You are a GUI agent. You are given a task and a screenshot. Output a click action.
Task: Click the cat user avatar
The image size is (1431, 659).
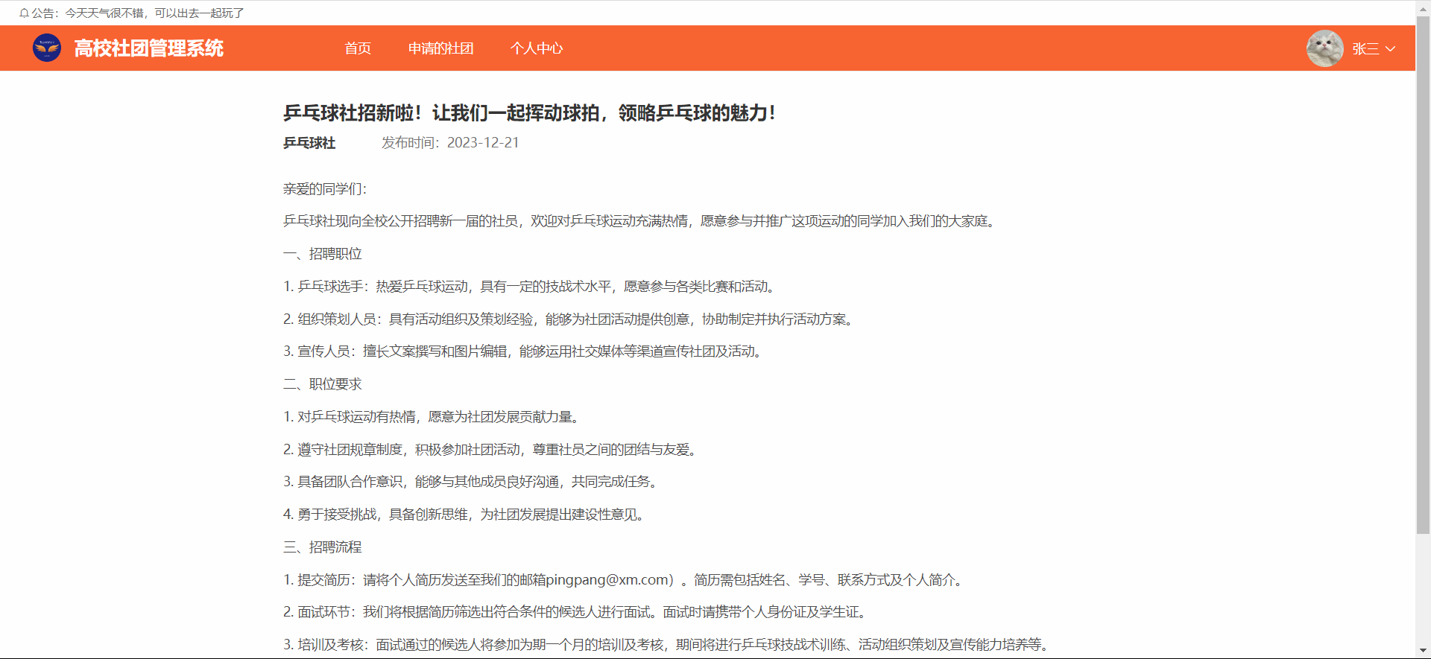(1325, 48)
